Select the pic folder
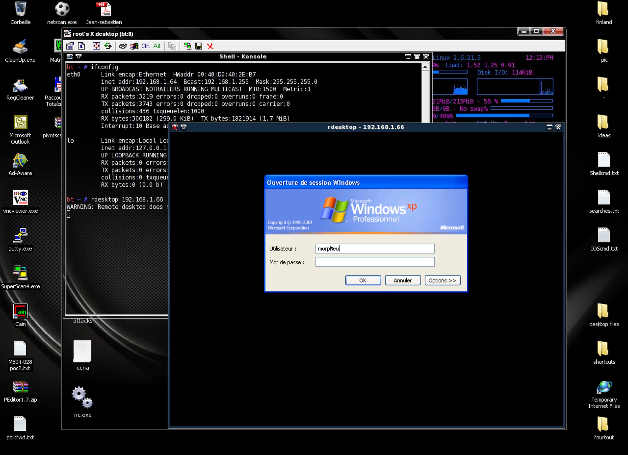Image resolution: width=628 pixels, height=455 pixels. pos(604,51)
